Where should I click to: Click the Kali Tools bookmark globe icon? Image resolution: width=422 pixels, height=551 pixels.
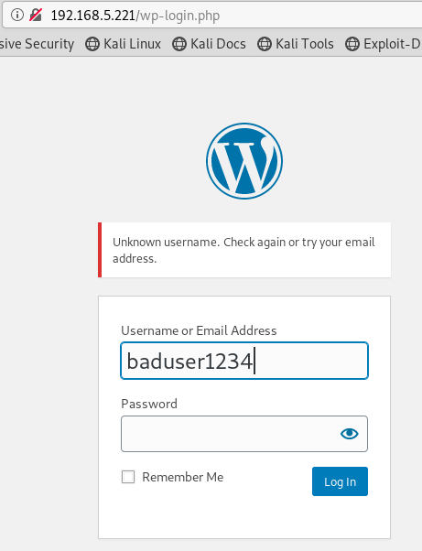[x=265, y=44]
